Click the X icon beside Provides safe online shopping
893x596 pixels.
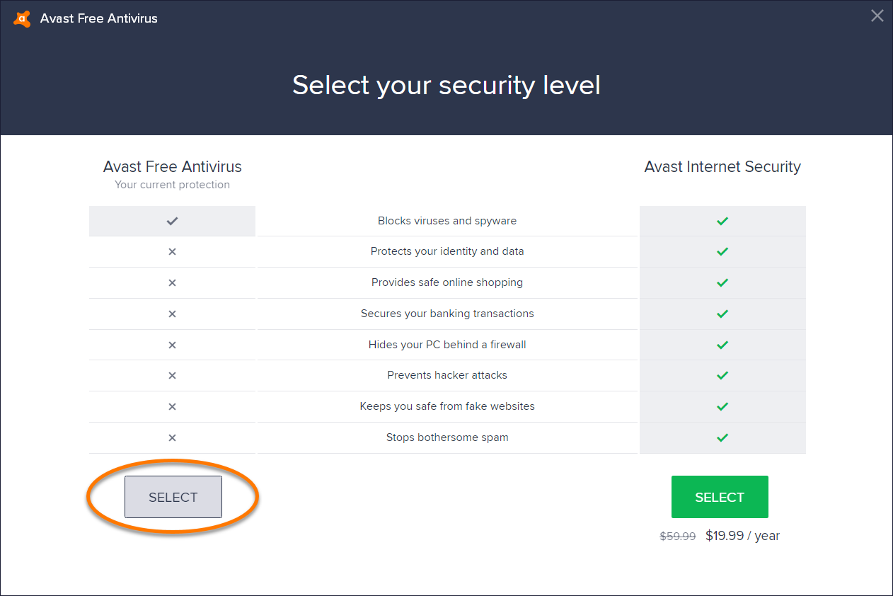click(x=172, y=282)
